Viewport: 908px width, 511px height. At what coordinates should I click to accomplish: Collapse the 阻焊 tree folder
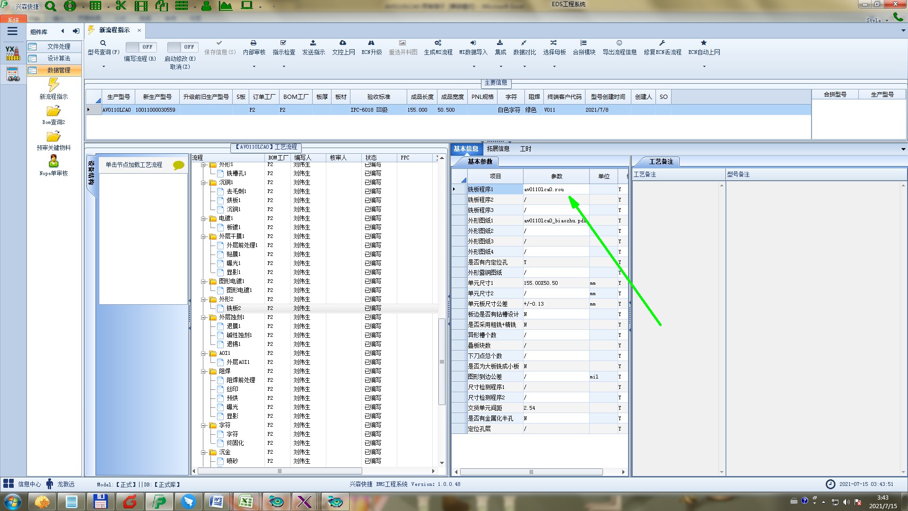203,371
